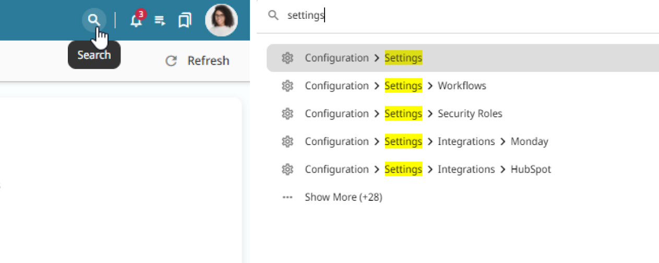The image size is (659, 263).
Task: Open the notifications bell with 3 alerts
Action: pyautogui.click(x=136, y=21)
